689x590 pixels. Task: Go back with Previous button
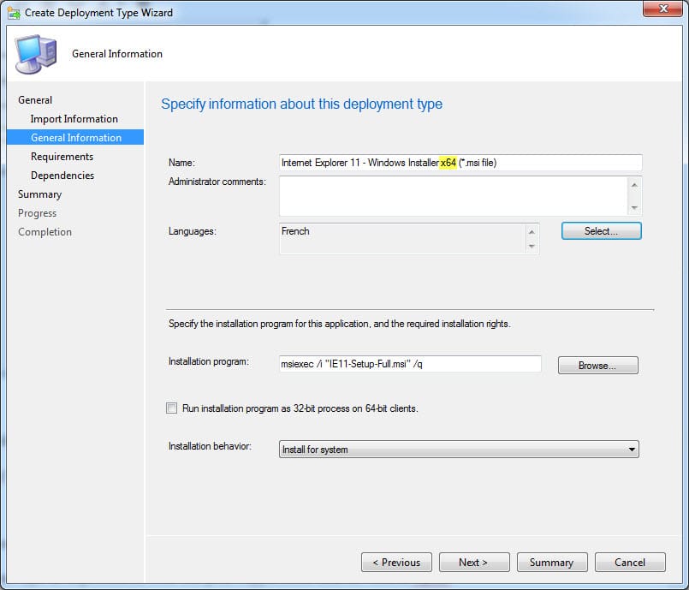coord(396,563)
